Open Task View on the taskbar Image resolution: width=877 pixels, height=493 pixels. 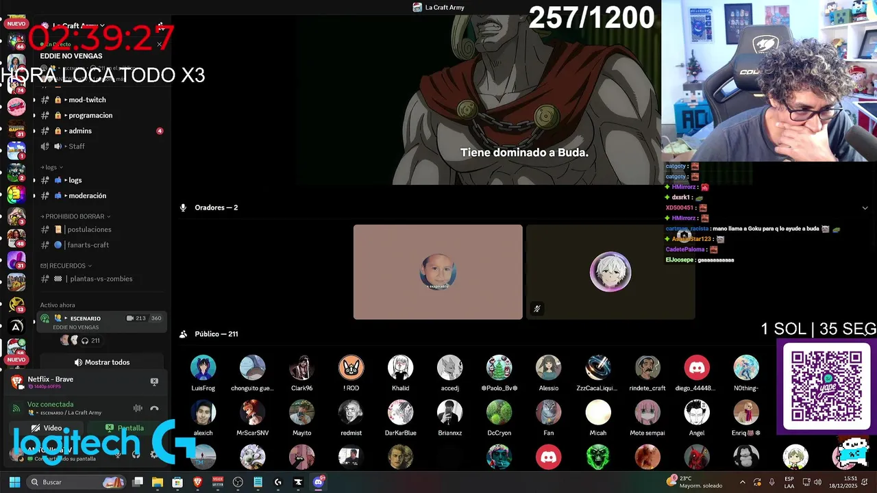point(138,482)
